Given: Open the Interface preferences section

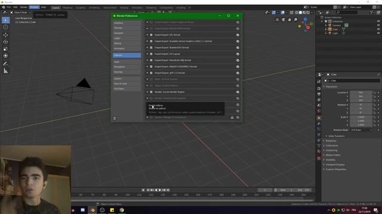Looking at the screenshot, I should (127, 23).
